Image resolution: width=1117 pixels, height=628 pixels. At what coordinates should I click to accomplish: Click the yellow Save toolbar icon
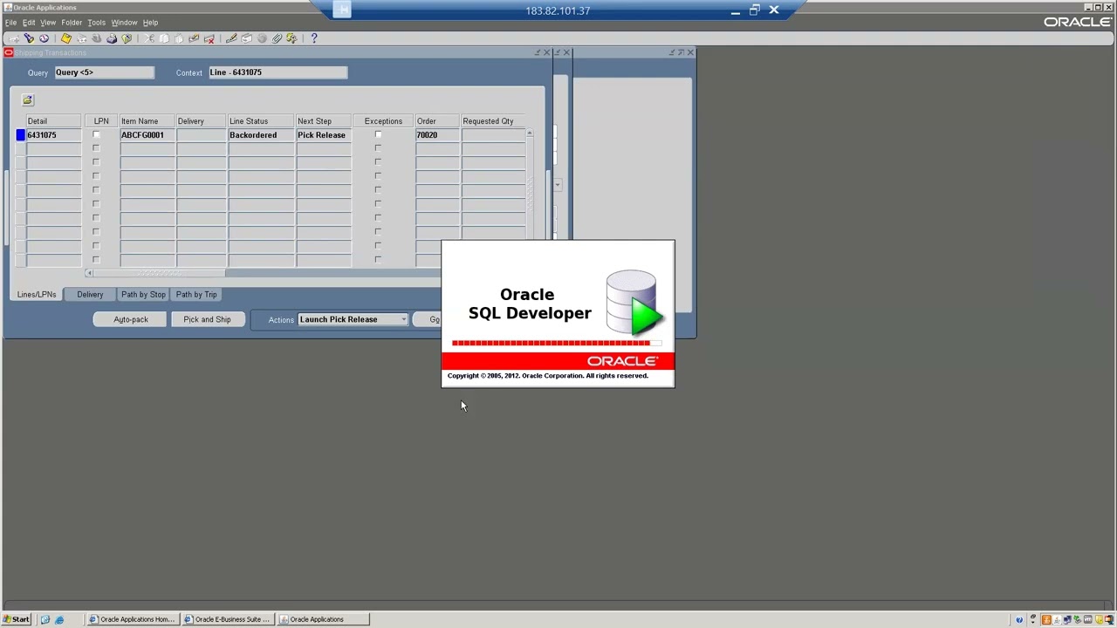[66, 38]
